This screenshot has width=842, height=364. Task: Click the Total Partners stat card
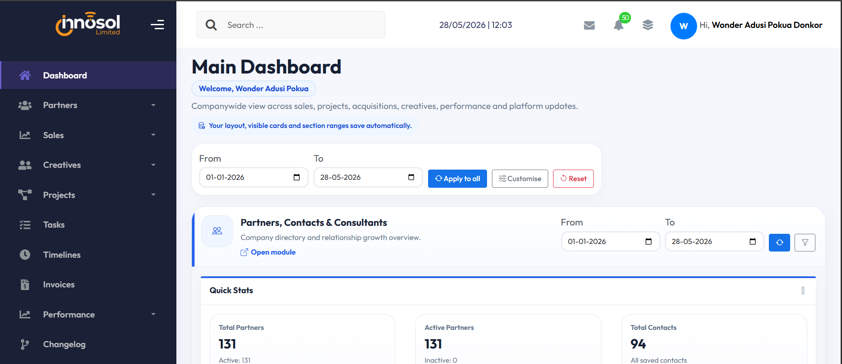[x=302, y=339]
